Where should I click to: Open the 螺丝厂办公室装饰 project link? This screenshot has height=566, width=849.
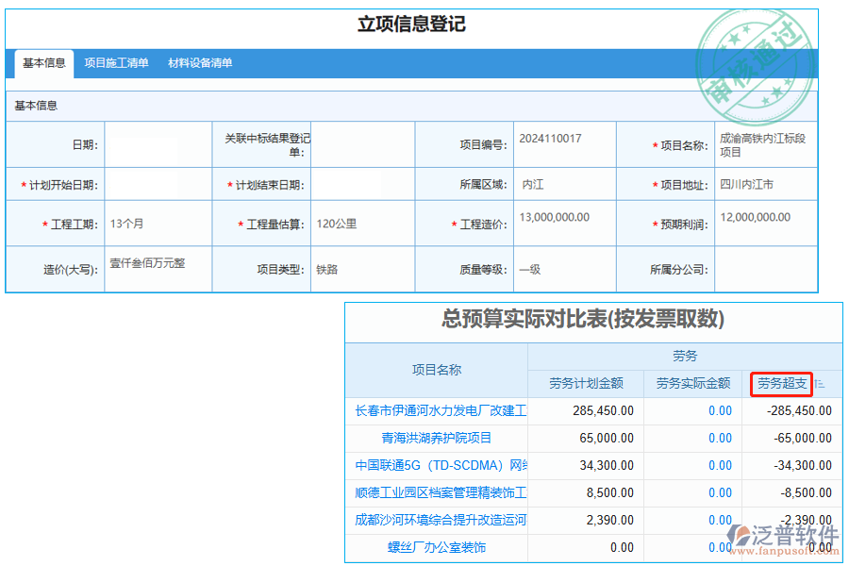click(437, 547)
